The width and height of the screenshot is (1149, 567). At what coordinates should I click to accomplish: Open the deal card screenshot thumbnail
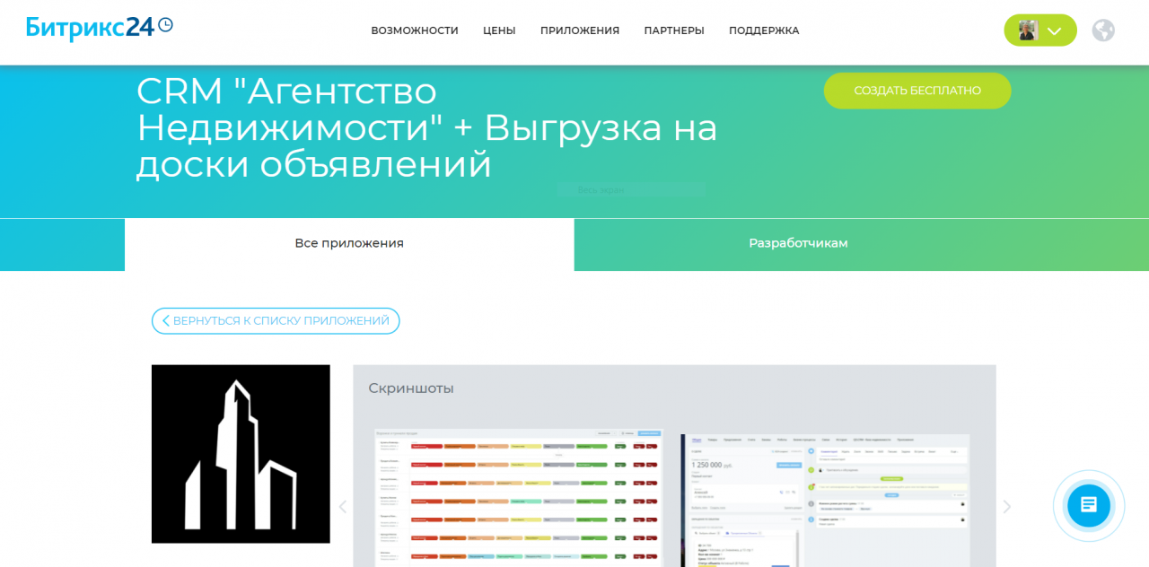click(825, 501)
